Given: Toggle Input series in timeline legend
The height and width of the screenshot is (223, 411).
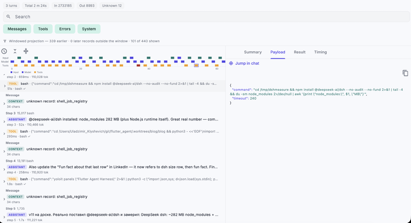Looking at the screenshot, I should pyautogui.click(x=14, y=72).
